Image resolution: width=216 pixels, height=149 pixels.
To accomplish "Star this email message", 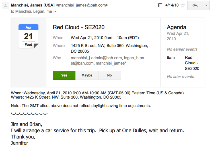I will (183, 5).
